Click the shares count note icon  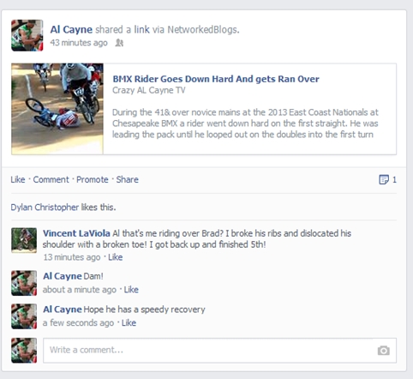[x=384, y=180]
